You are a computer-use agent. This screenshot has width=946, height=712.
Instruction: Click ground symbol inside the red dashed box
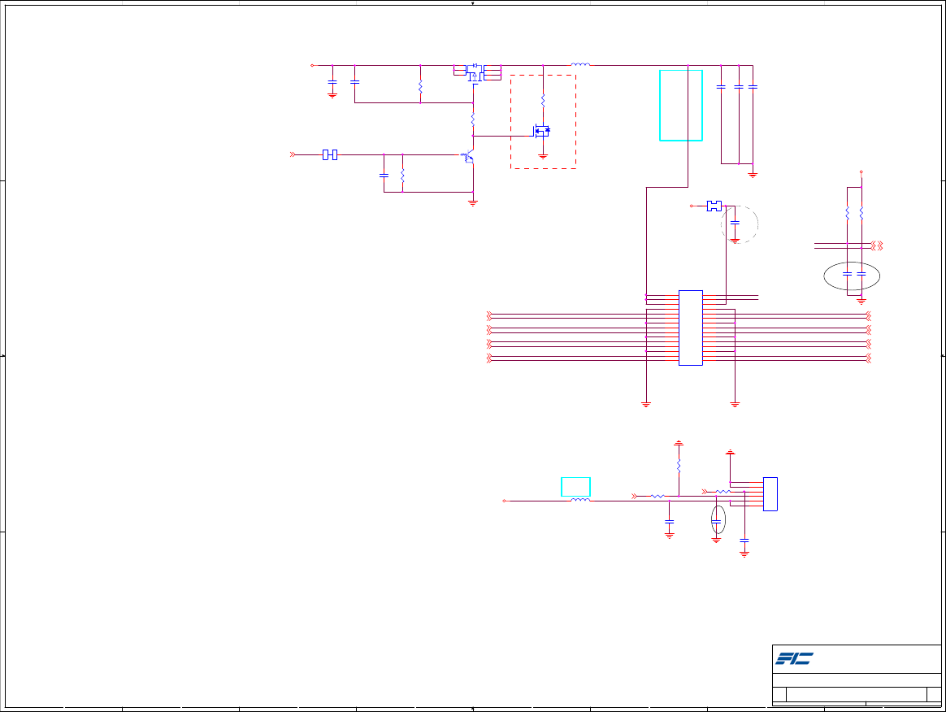coord(543,156)
